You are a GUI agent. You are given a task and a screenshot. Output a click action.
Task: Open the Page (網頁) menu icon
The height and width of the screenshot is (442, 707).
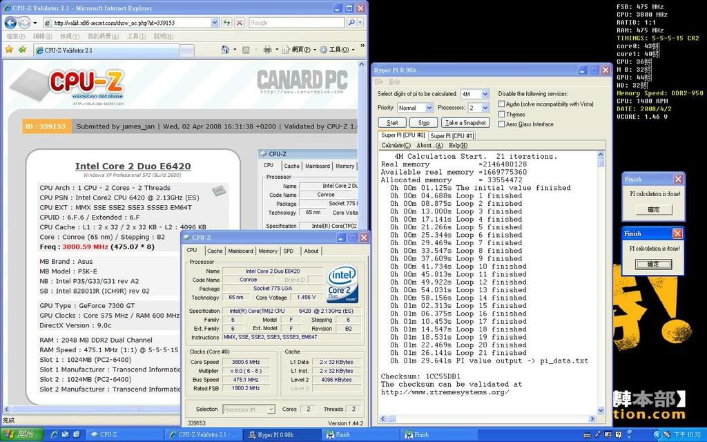coord(286,50)
